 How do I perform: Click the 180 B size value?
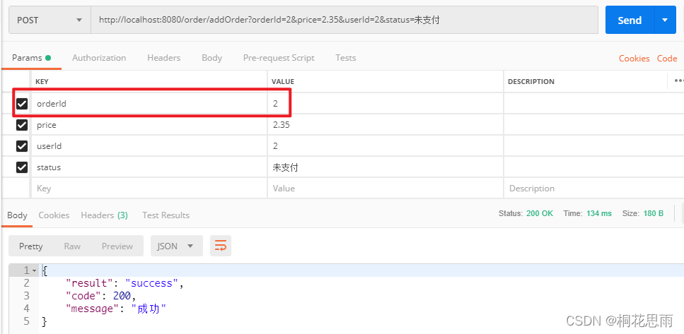tap(653, 213)
